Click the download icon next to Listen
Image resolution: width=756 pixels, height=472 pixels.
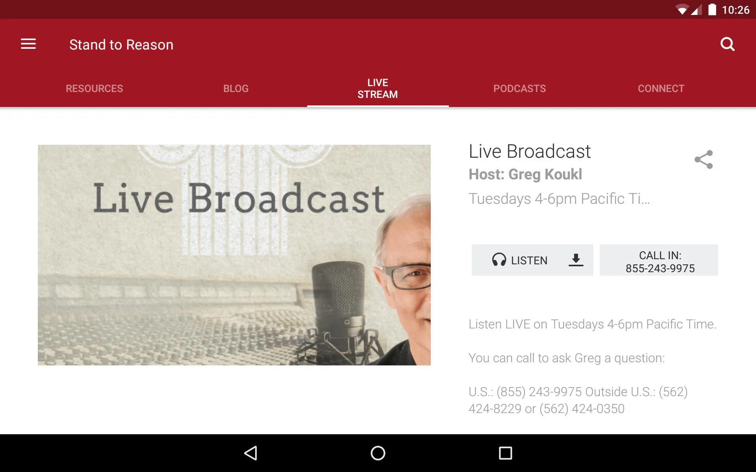[x=576, y=260]
